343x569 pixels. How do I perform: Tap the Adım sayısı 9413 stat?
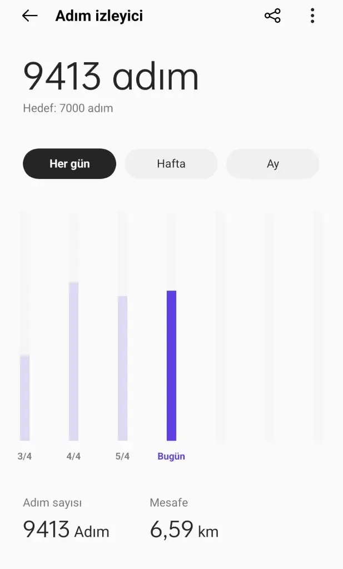pos(66,519)
